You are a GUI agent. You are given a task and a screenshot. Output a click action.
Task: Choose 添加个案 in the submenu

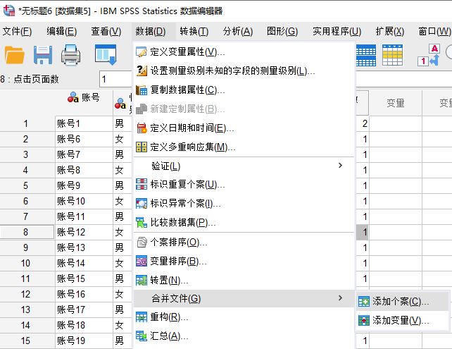pos(400,301)
